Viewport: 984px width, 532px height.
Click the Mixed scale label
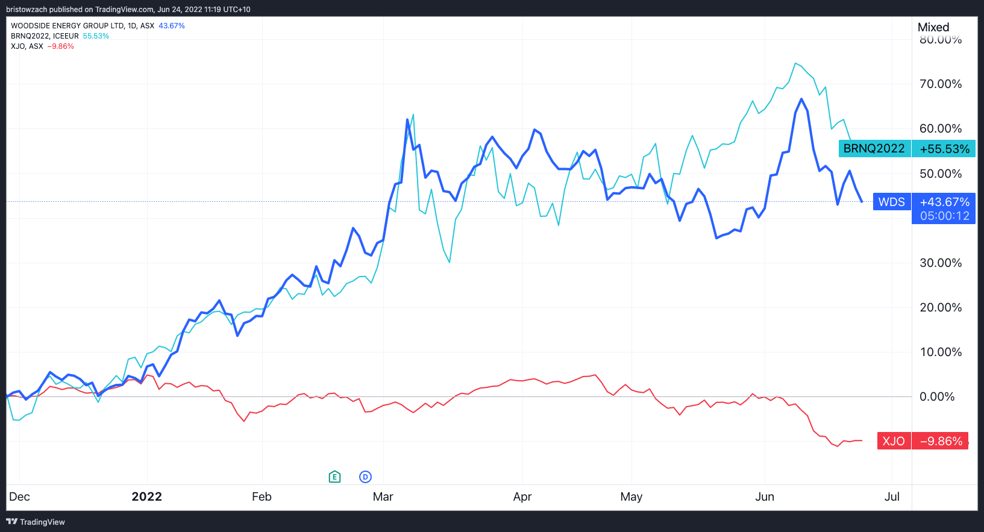click(933, 27)
